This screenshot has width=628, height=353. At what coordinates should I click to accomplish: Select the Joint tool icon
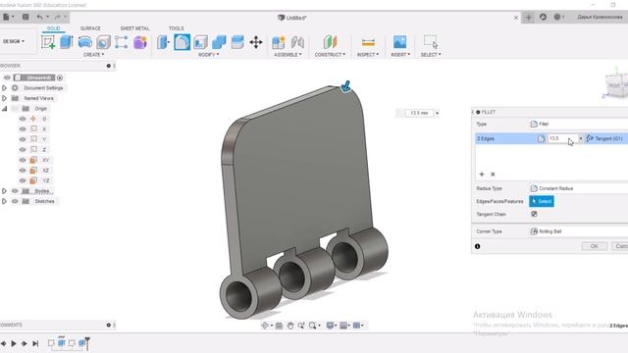pos(297,42)
